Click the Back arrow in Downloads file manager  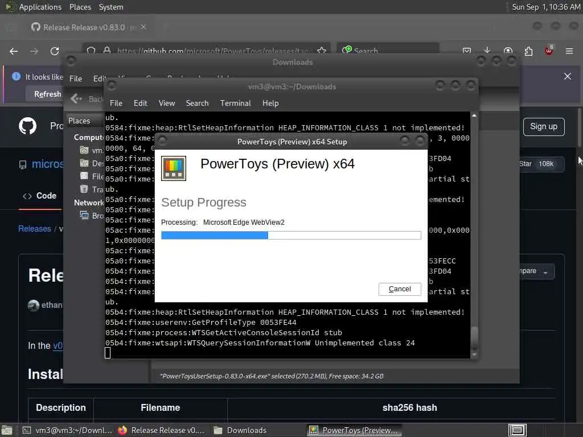coord(76,98)
